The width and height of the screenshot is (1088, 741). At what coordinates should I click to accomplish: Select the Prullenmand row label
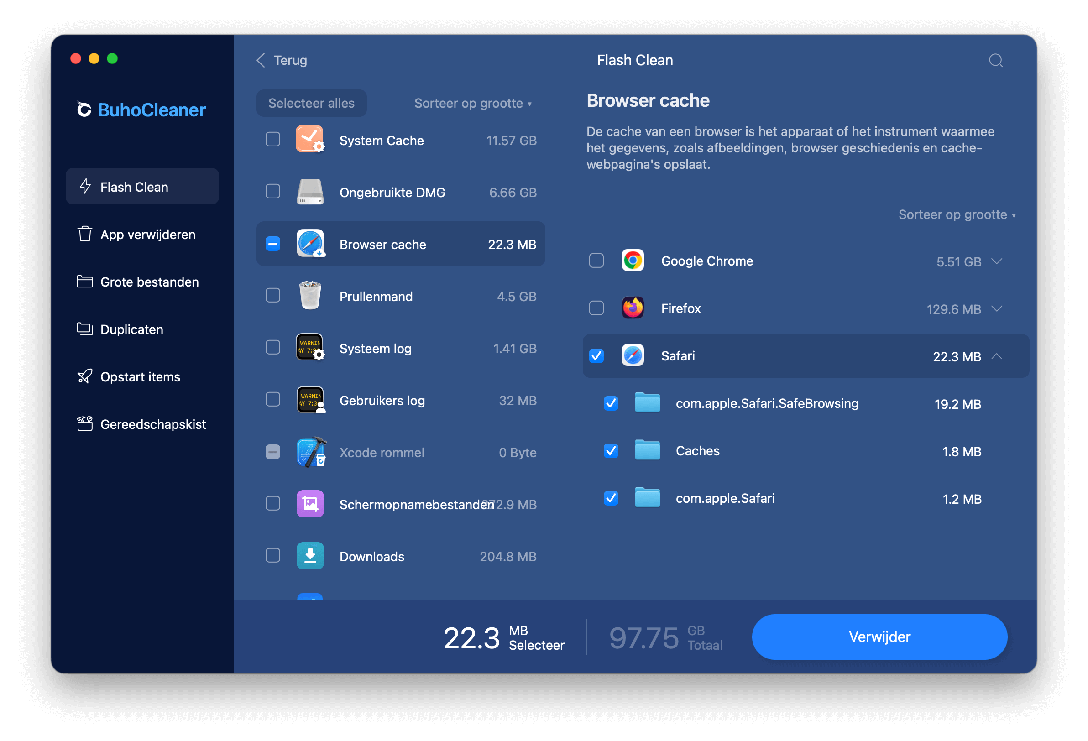click(x=376, y=296)
